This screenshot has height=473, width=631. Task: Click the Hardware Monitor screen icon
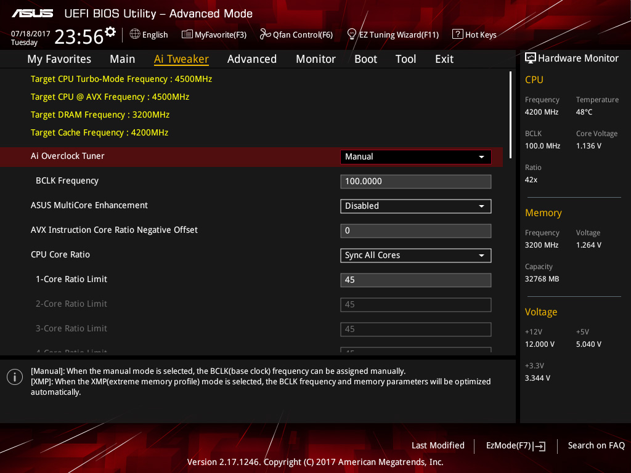tap(531, 58)
